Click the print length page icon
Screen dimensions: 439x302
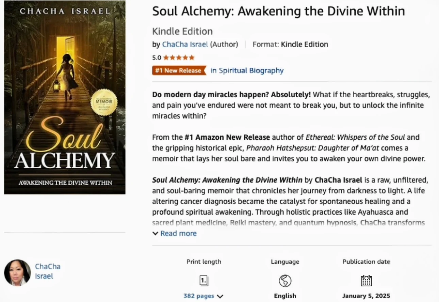click(204, 281)
